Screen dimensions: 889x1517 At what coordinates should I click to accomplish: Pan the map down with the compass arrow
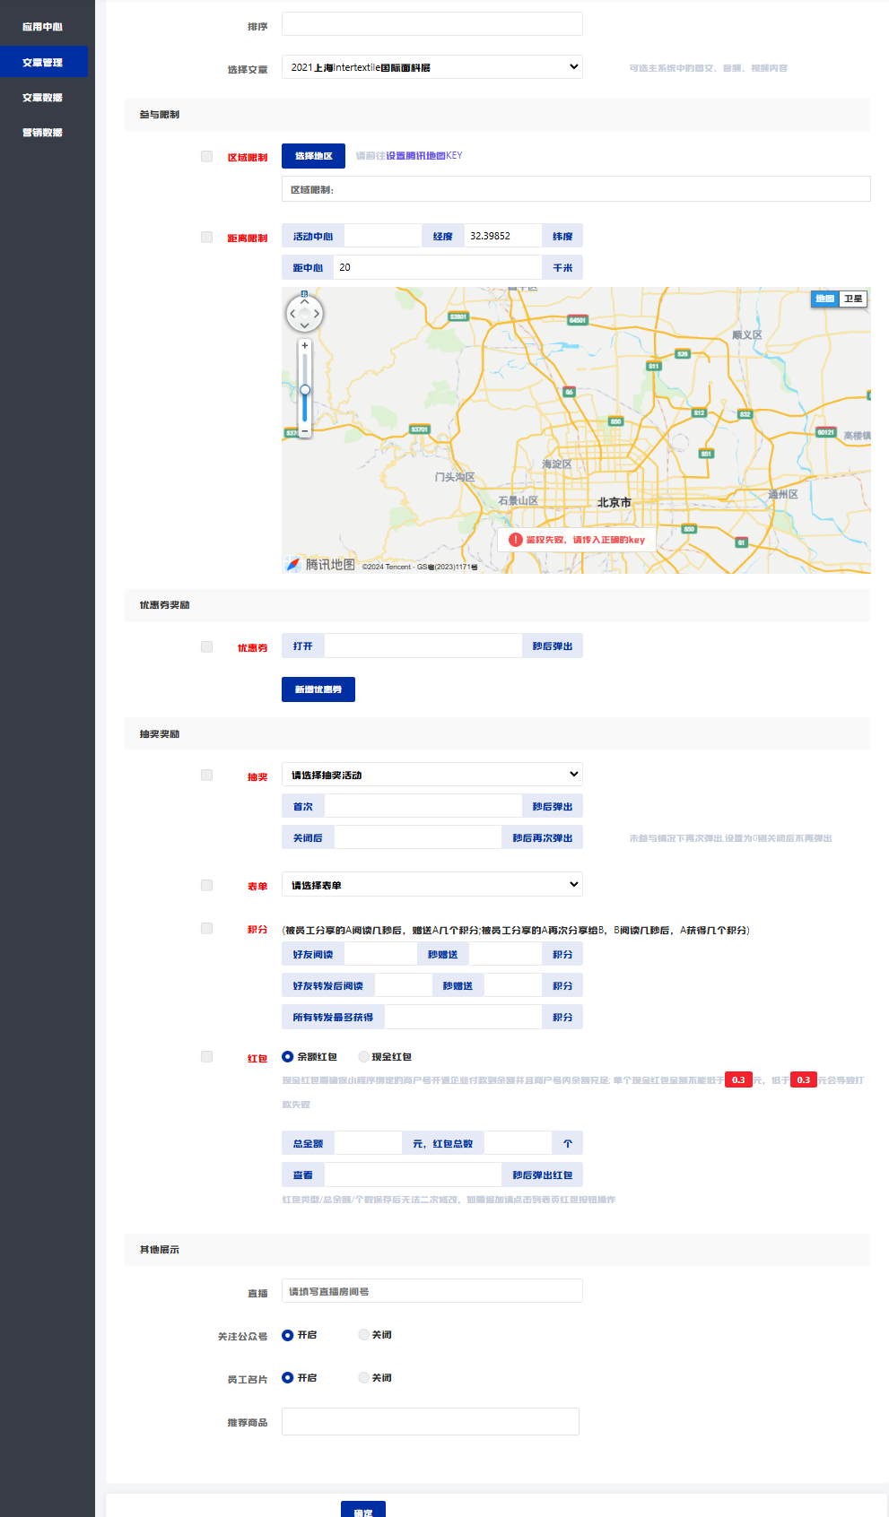304,325
